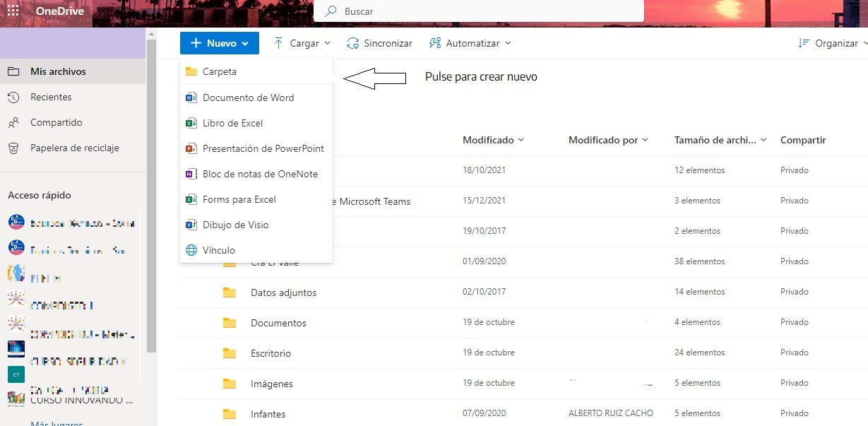Click the sort icon beside Organizar

point(804,43)
